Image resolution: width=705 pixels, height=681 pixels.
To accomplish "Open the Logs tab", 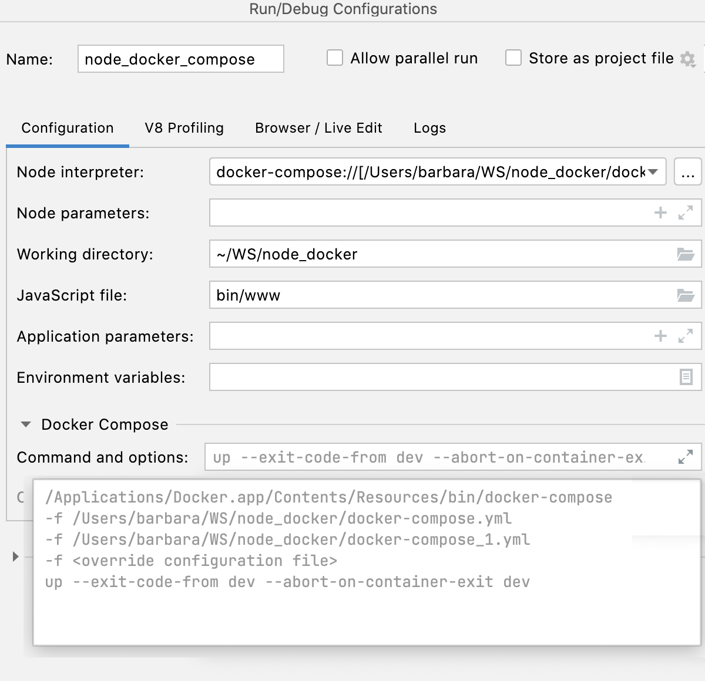I will (429, 128).
